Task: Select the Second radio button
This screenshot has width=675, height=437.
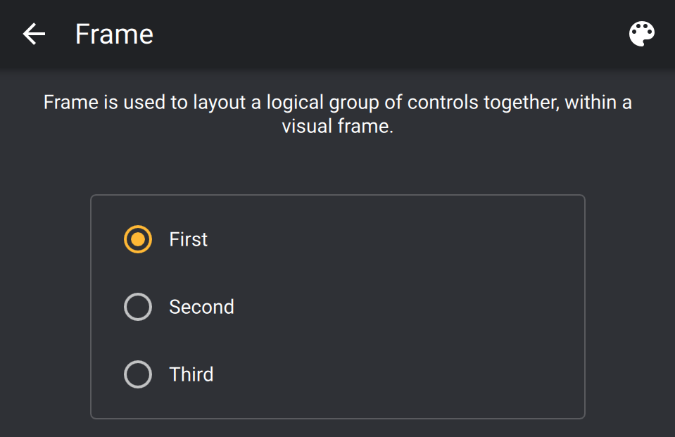Action: coord(138,307)
